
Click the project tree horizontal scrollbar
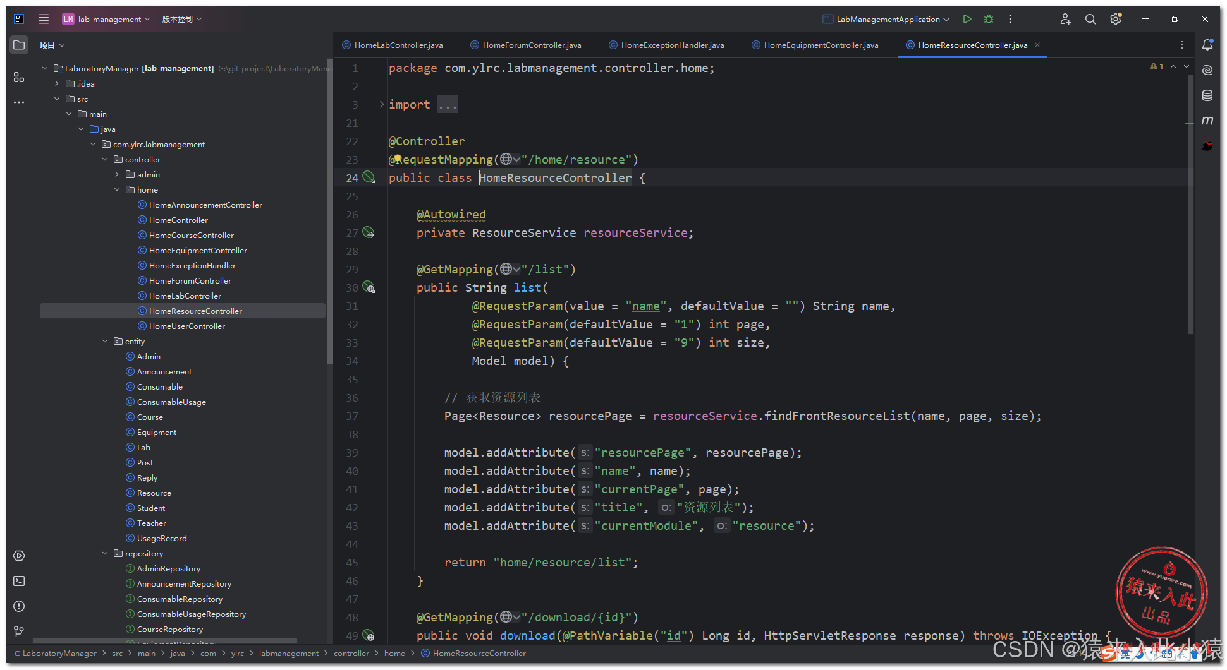(164, 640)
